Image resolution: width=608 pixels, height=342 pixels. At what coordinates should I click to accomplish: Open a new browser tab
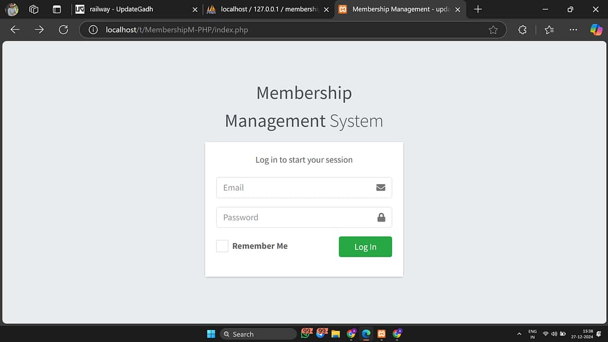pos(478,9)
